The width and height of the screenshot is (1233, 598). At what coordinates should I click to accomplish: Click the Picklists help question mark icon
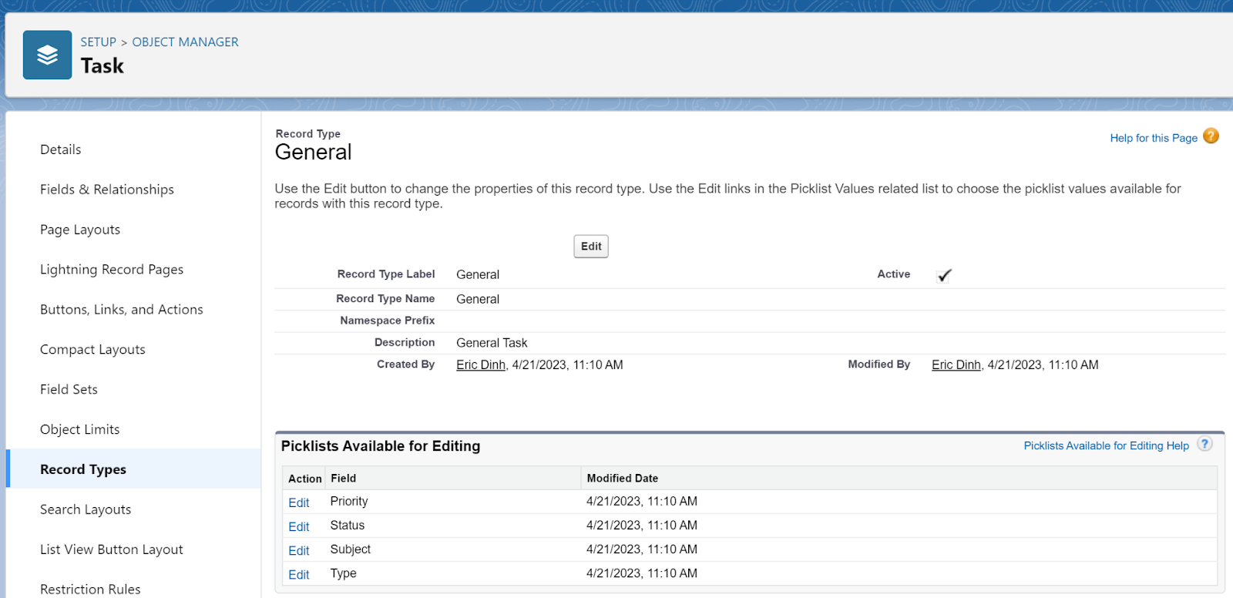pos(1204,444)
